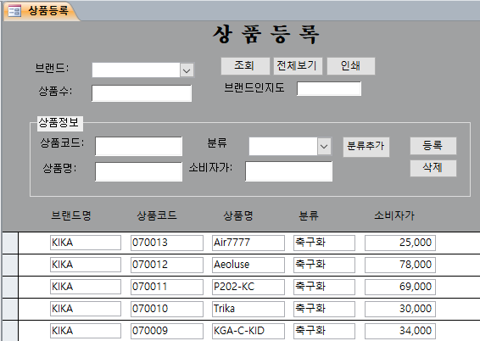Click the 삭제 button

coord(433,168)
